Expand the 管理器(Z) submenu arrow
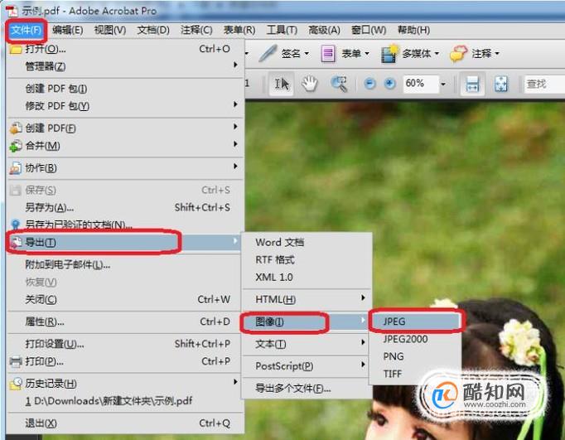565x440 pixels. coord(235,65)
